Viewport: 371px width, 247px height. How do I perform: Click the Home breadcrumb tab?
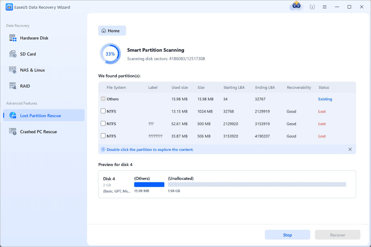[x=112, y=31]
